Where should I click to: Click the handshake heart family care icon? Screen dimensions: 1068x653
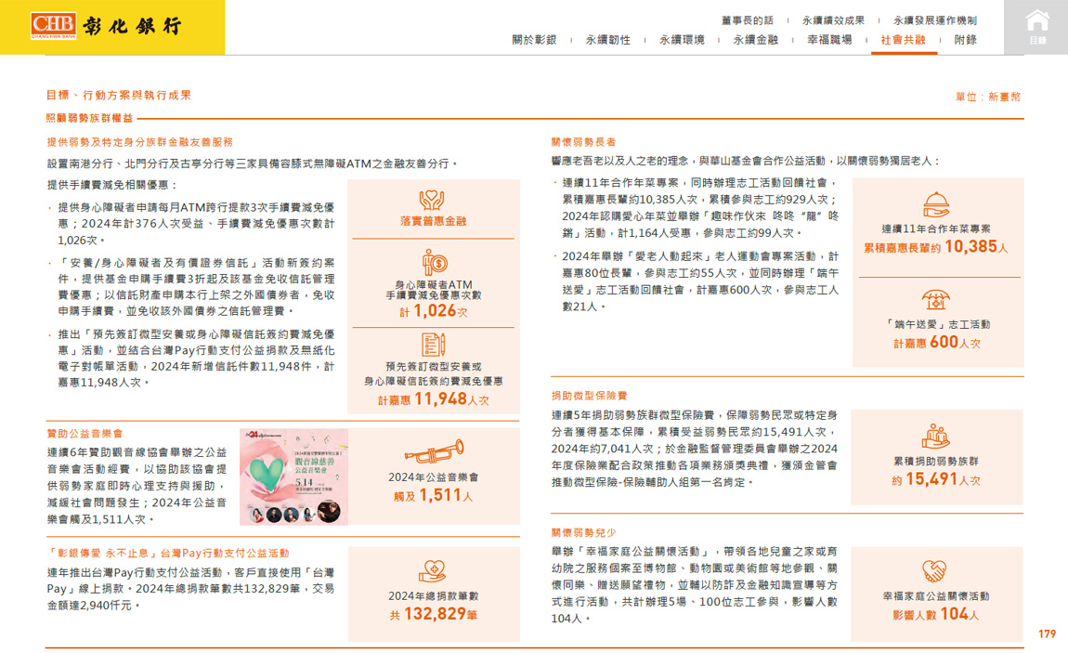point(935,570)
